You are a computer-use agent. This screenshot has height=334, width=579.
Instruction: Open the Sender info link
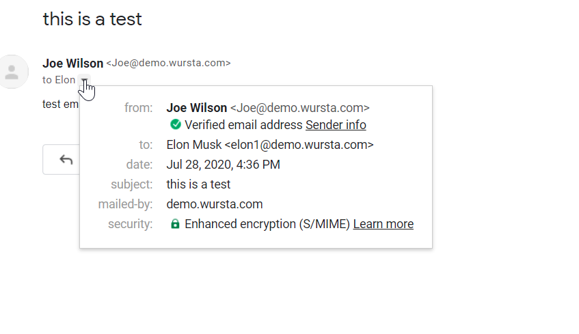click(336, 125)
